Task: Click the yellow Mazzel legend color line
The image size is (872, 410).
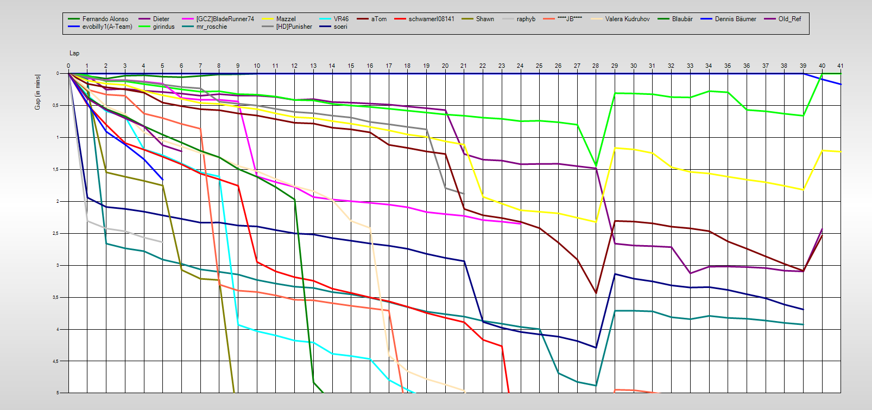Action: (x=267, y=19)
